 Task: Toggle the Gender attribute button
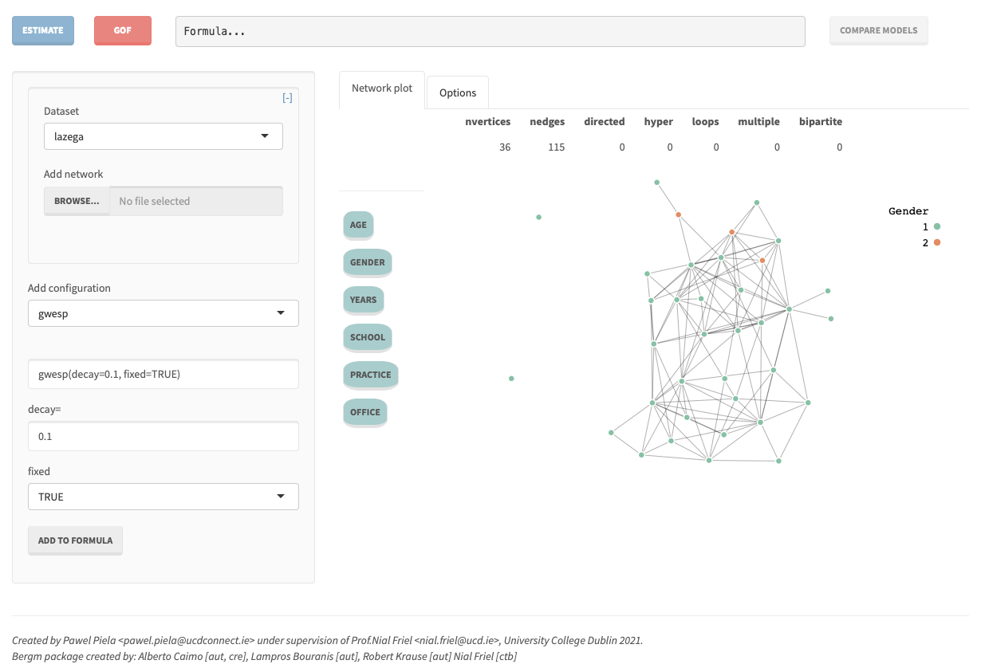pos(367,262)
